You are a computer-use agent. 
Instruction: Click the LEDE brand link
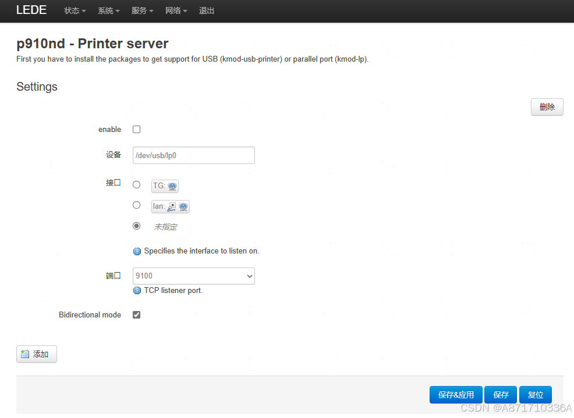(x=31, y=10)
